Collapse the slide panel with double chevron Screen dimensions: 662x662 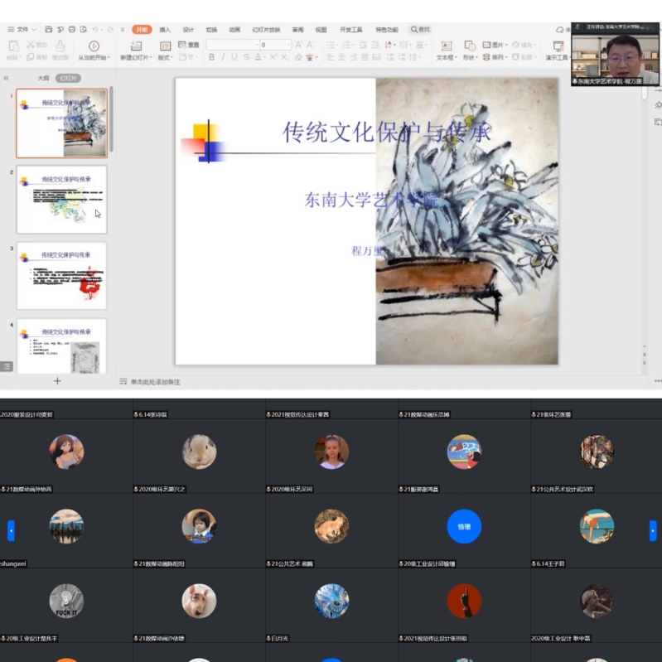(x=7, y=78)
